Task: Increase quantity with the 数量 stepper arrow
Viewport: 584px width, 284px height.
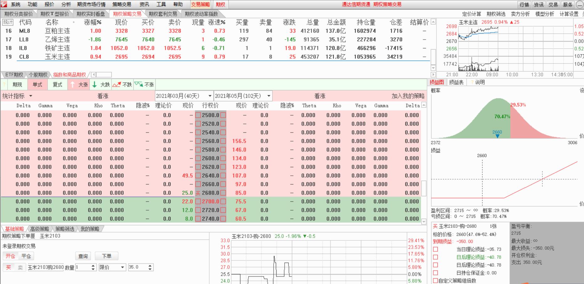Action: (94, 266)
